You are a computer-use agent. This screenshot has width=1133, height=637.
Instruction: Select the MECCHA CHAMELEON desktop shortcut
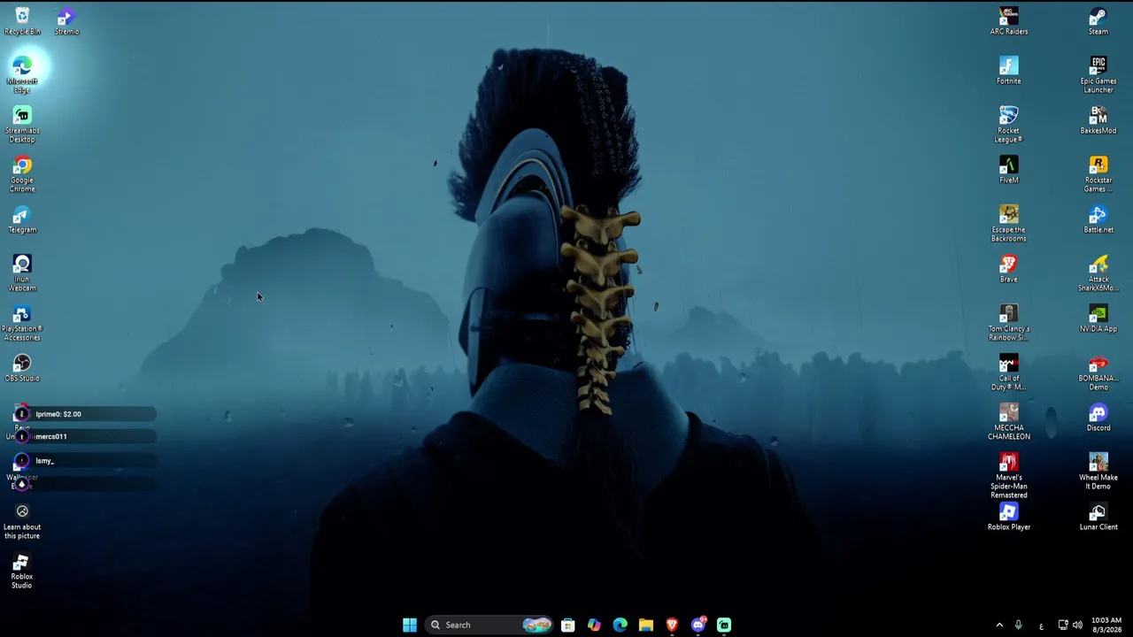1009,421
